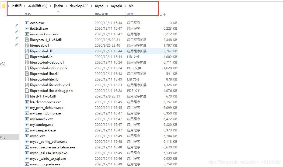The image size is (283, 167).
Task: Select the mysql.exe file icon
Action: tap(27, 136)
